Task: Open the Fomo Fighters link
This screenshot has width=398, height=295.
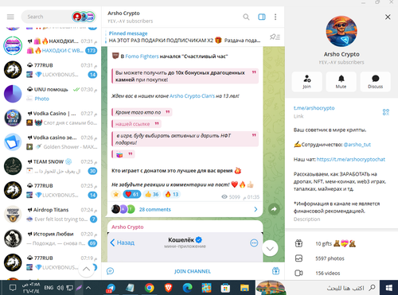Action: click(142, 56)
